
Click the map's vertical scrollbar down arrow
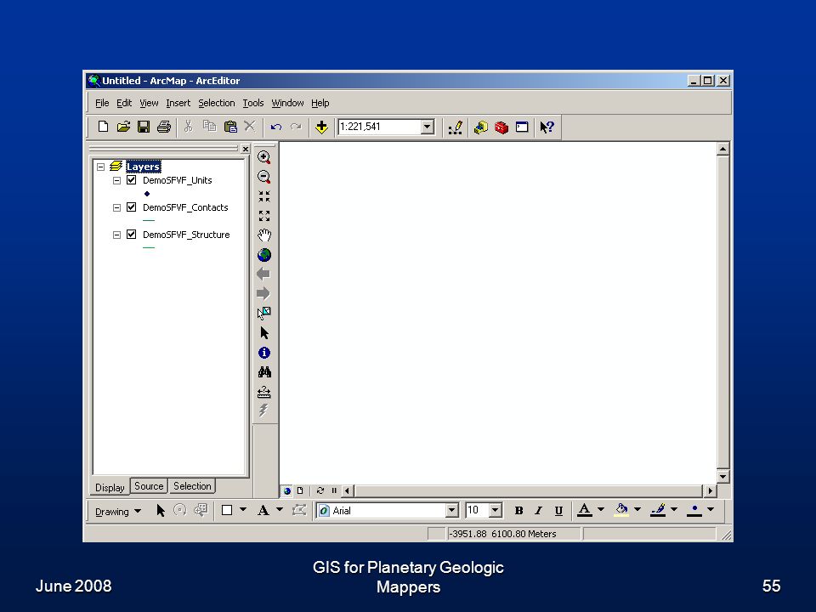722,476
